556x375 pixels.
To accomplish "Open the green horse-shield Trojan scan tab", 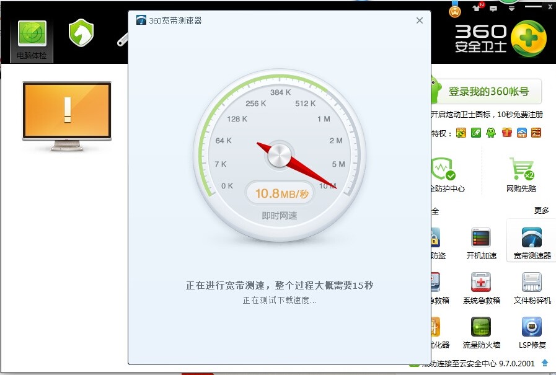I will point(81,33).
